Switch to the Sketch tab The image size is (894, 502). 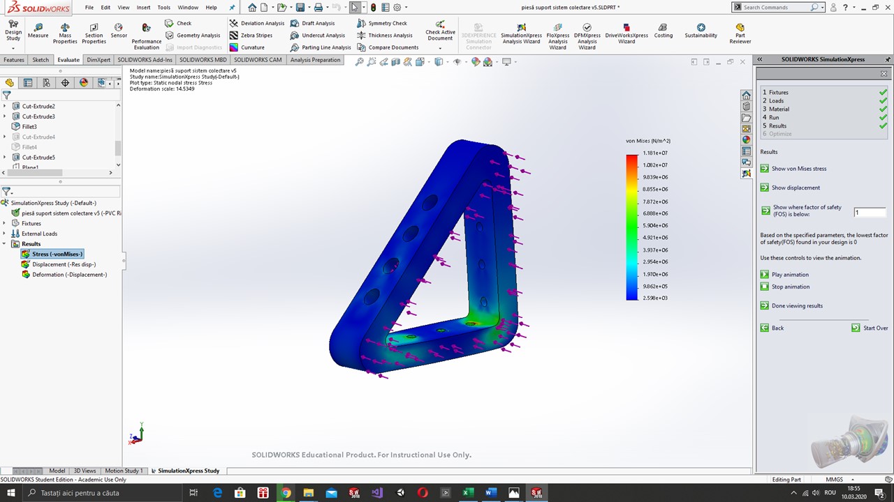(x=41, y=60)
